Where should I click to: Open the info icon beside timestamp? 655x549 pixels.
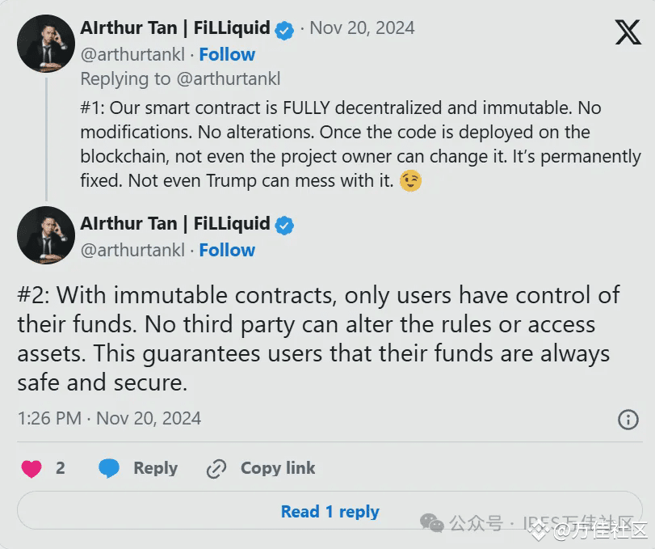(x=628, y=420)
